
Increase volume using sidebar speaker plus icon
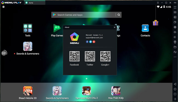point(175,32)
